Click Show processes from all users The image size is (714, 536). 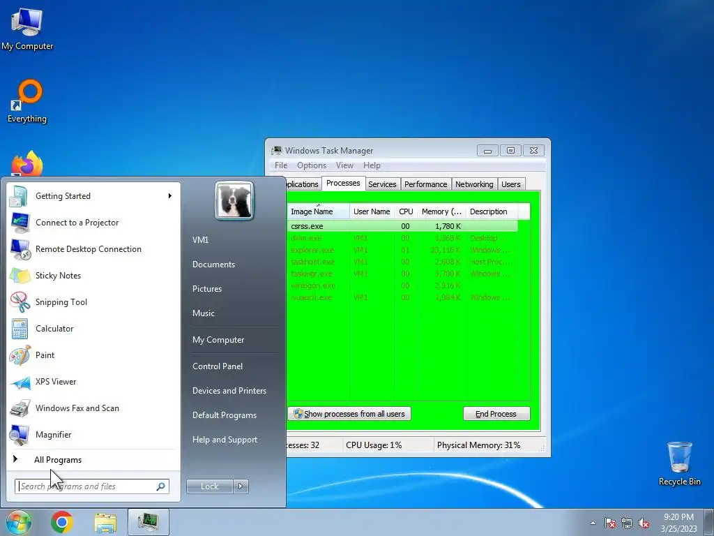349,414
